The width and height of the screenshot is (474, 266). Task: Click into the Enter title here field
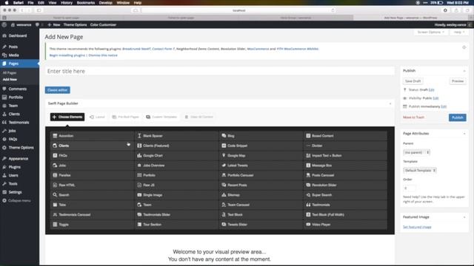[220, 71]
